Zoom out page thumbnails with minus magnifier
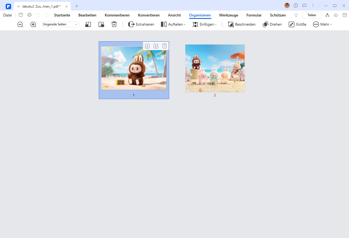This screenshot has height=238, width=349. 20,24
